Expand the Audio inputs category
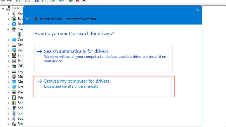Image resolution: width=226 pixels, height=127 pixels. [8, 13]
